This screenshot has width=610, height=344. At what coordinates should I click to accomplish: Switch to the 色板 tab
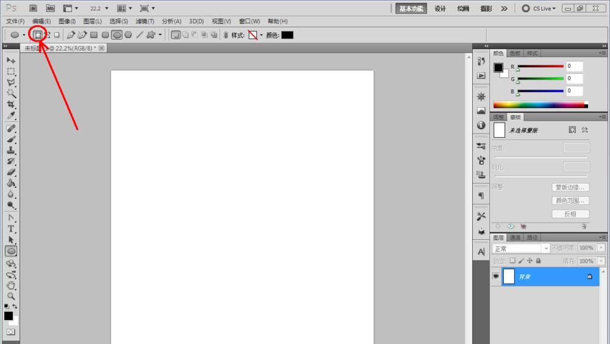515,53
